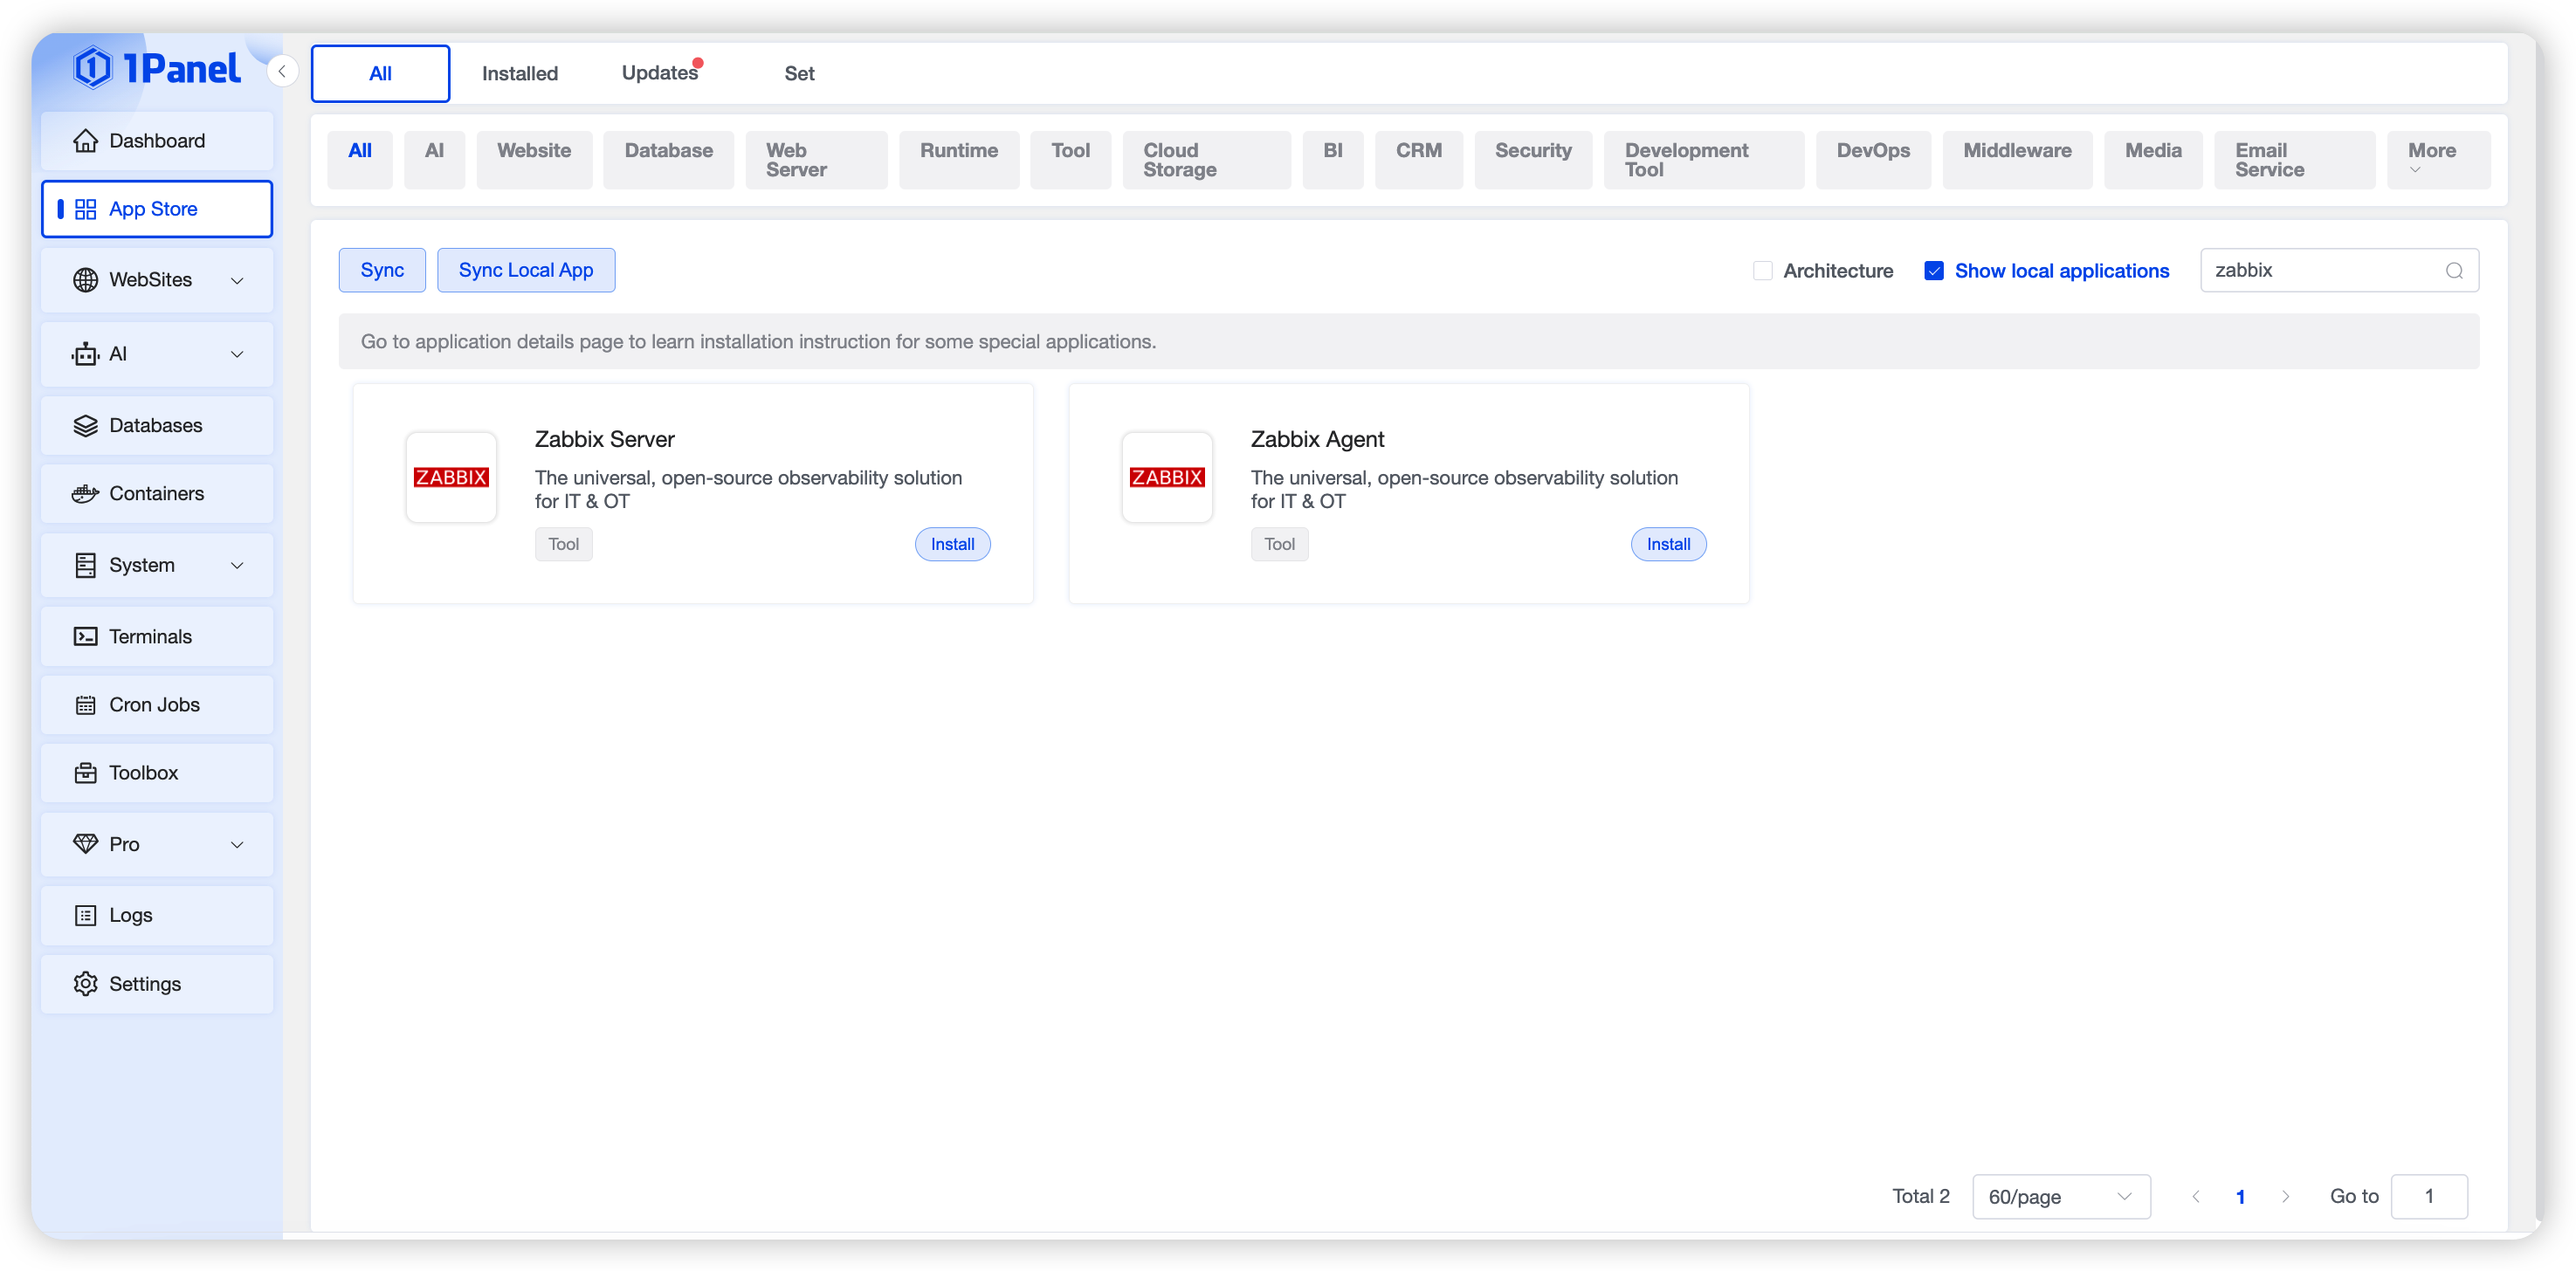The height and width of the screenshot is (1271, 2576).
Task: Uncheck Show local applications
Action: click(x=1933, y=271)
